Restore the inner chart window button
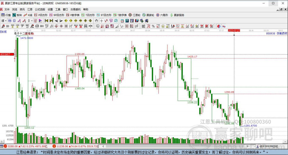 pos(281,9)
